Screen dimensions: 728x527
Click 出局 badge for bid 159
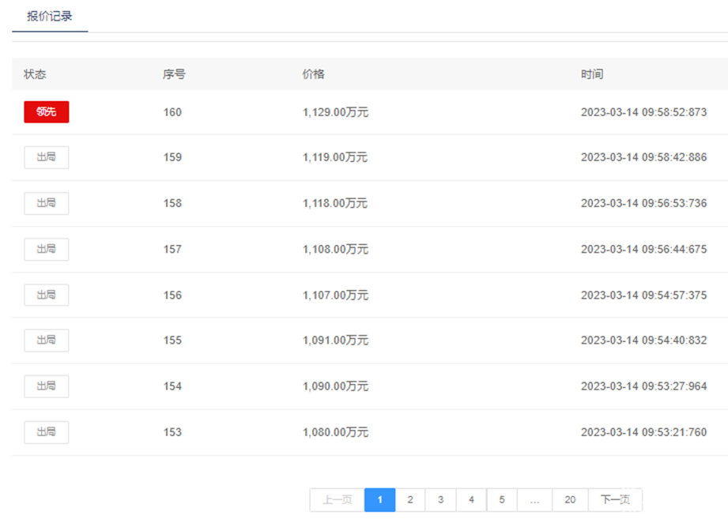click(47, 157)
